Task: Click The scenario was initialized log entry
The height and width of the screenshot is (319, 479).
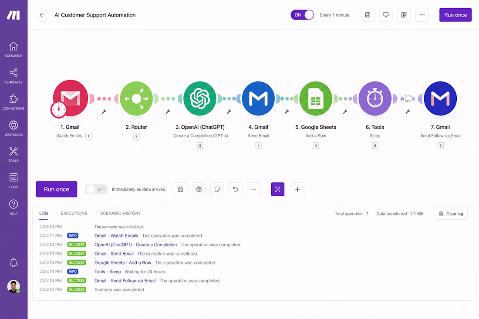Action: coord(119,227)
